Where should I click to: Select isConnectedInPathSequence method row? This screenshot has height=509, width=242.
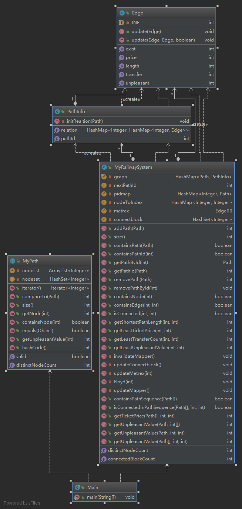tap(167, 407)
